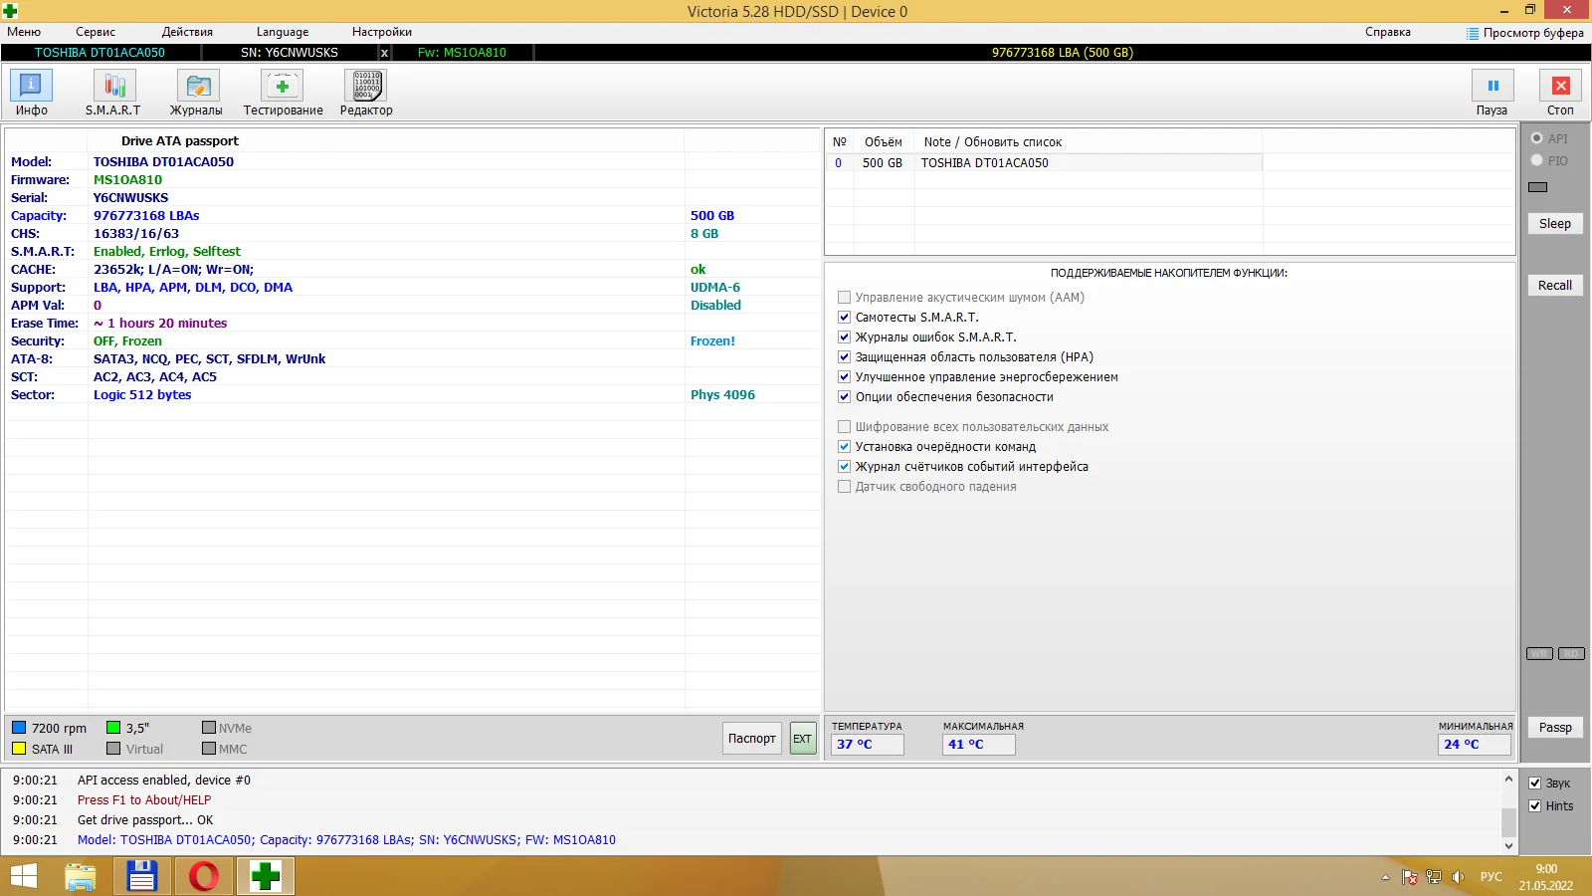
Task: Open the Сервис menu
Action: pyautogui.click(x=96, y=32)
